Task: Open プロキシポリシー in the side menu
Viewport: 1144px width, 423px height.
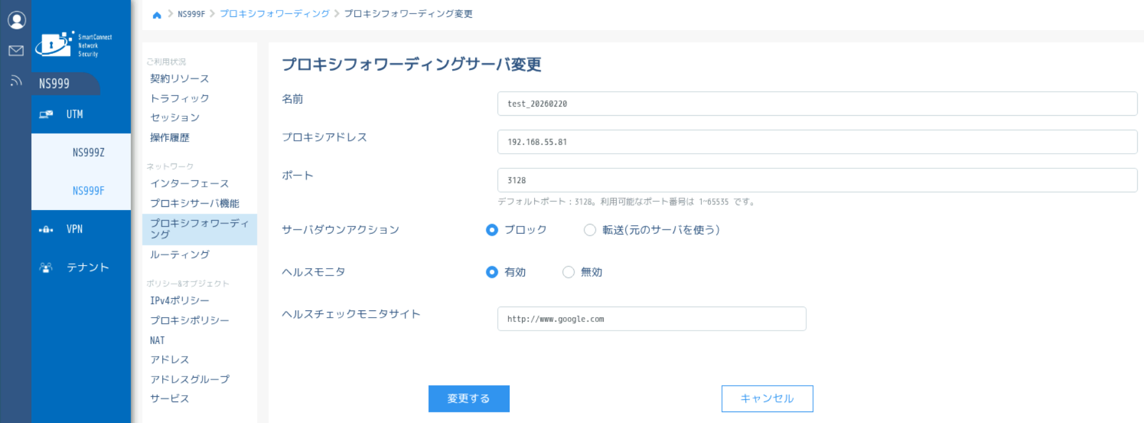Action: 190,320
